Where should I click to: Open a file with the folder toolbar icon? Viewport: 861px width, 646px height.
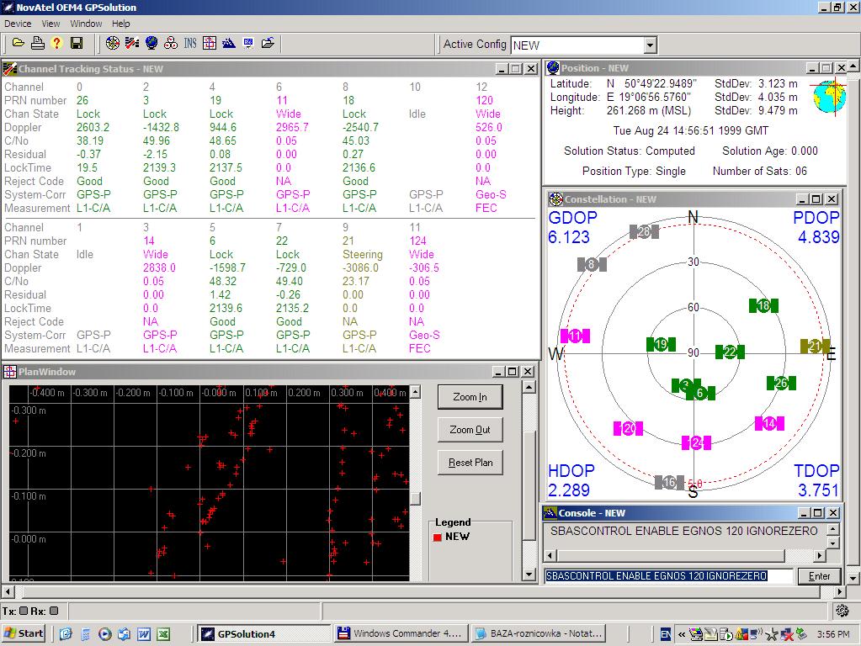pos(19,44)
